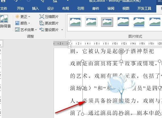Open the Corrections (更正) dropdown arrow

click(29, 17)
